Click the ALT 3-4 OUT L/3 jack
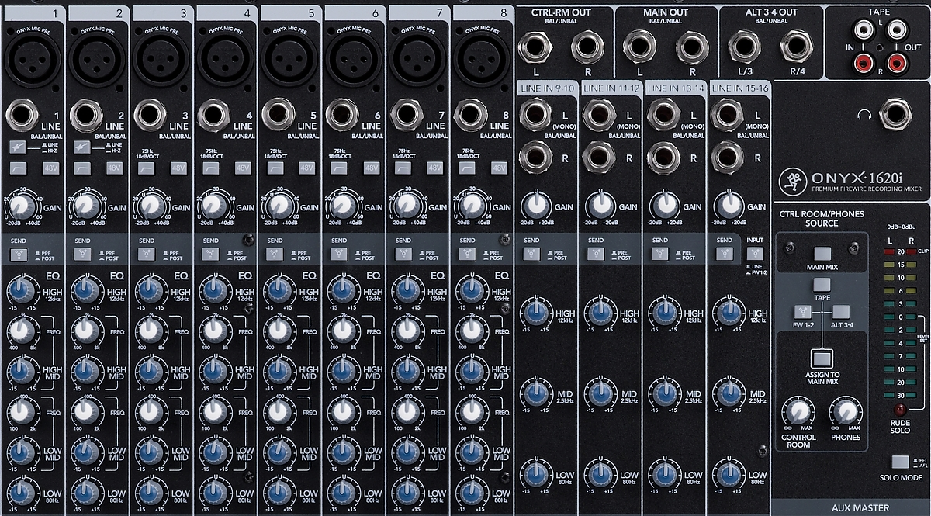 746,47
